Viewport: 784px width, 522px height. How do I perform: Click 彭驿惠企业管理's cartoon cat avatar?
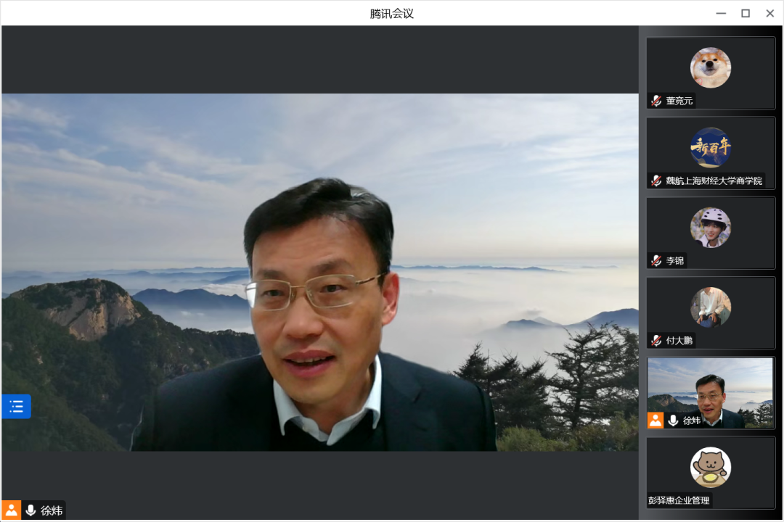coord(711,467)
